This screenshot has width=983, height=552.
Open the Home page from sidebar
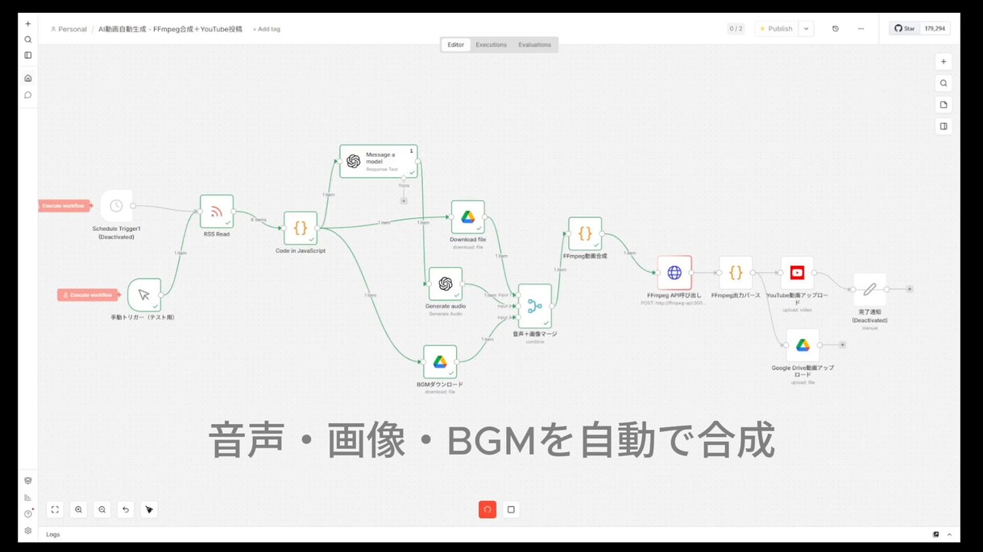pos(28,78)
